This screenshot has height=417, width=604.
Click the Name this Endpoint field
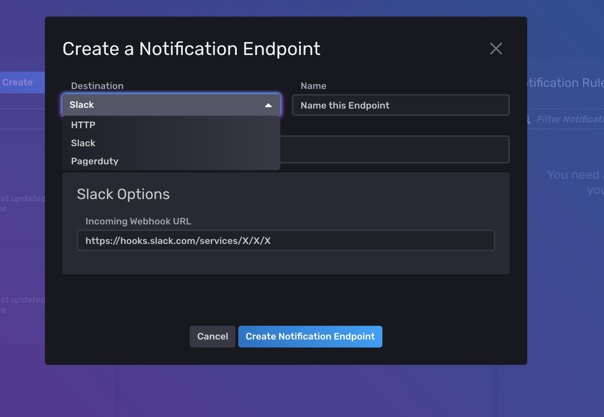click(400, 105)
